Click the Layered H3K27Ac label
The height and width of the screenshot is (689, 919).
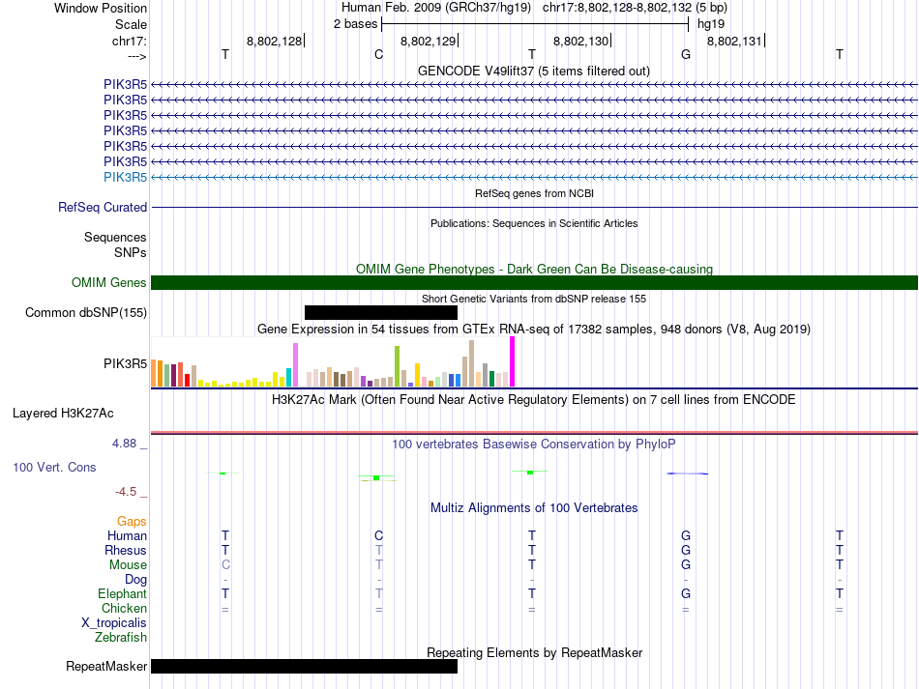pos(63,414)
